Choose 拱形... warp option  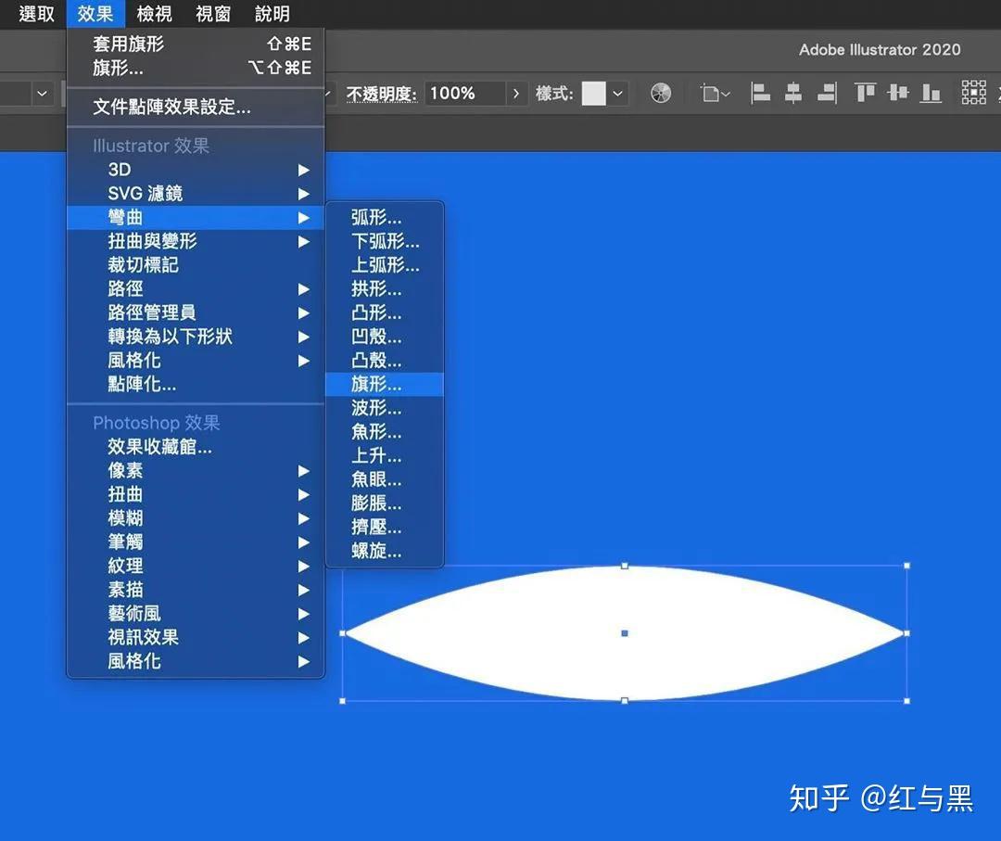pos(385,289)
